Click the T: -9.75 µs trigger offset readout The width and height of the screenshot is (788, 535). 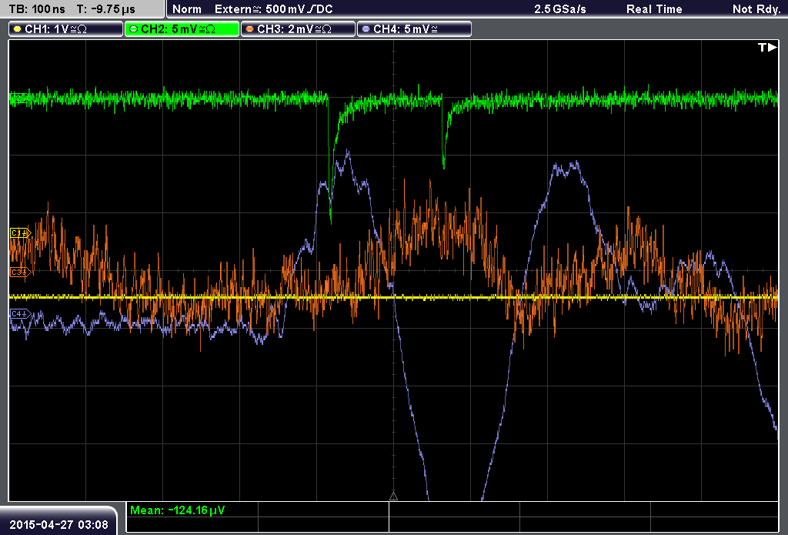(105, 9)
